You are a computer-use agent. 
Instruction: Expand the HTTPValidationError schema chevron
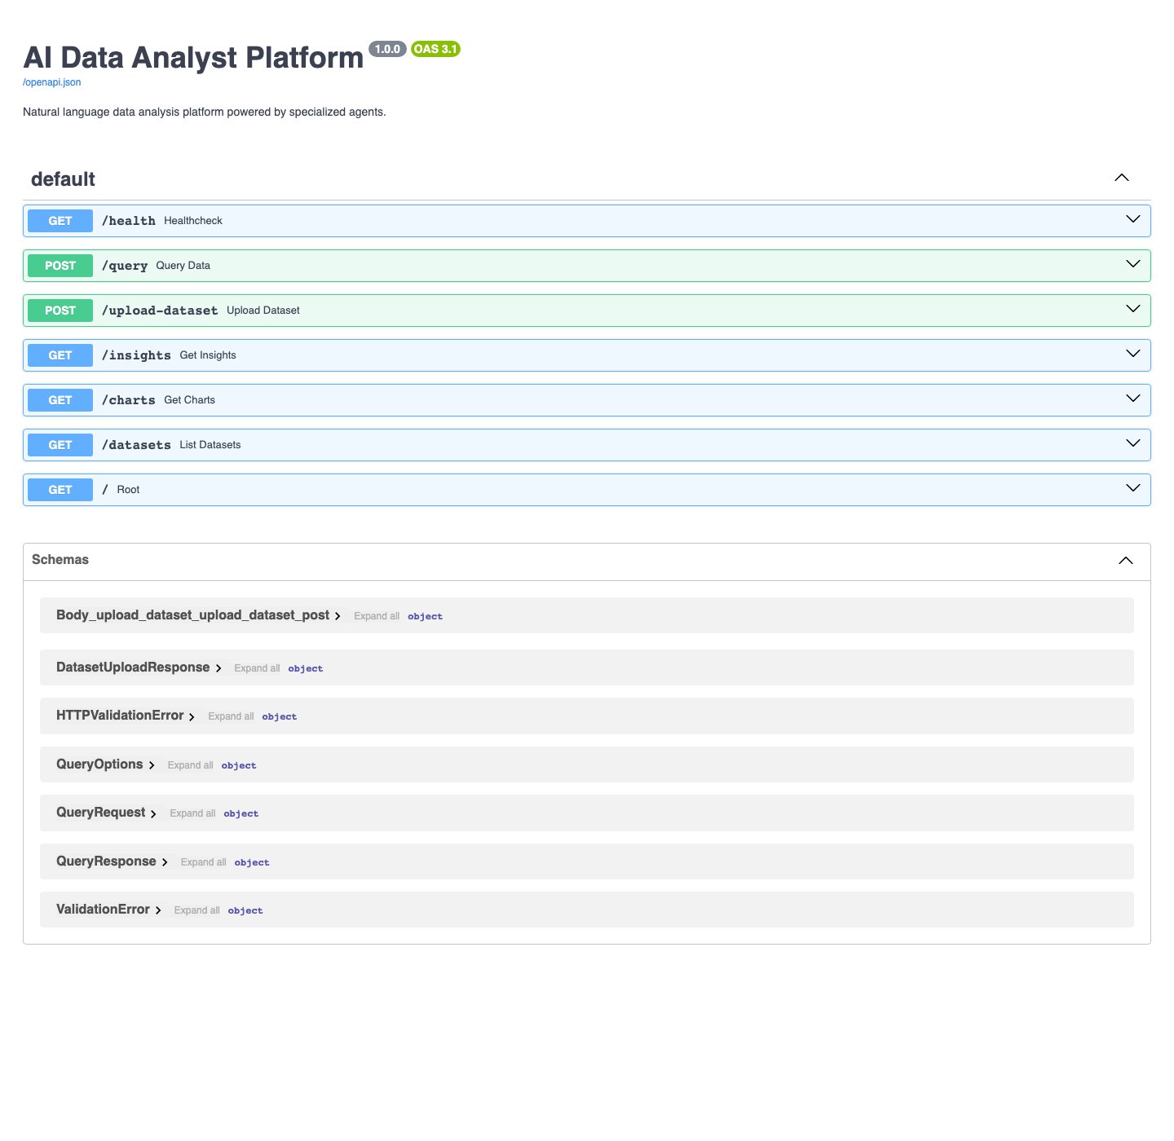192,717
